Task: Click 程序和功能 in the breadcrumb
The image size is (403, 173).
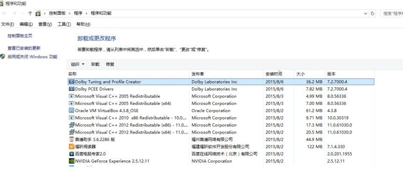Action: [x=101, y=14]
